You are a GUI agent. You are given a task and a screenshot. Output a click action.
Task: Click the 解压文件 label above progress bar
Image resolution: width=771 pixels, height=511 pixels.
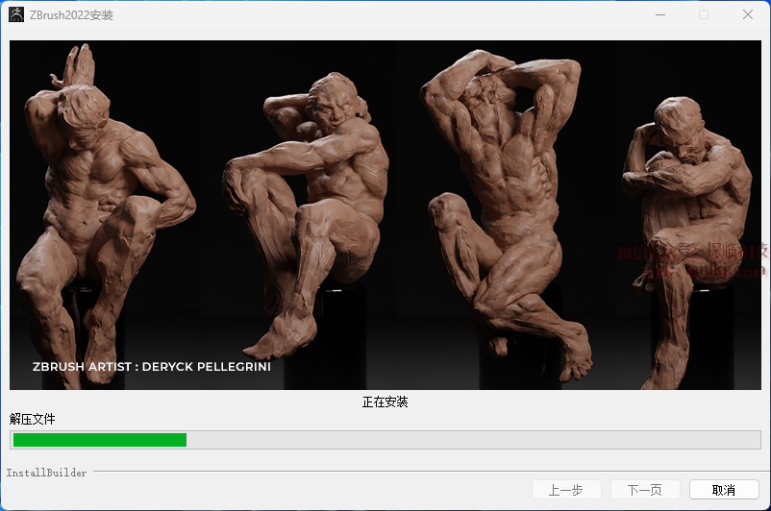pos(33,420)
